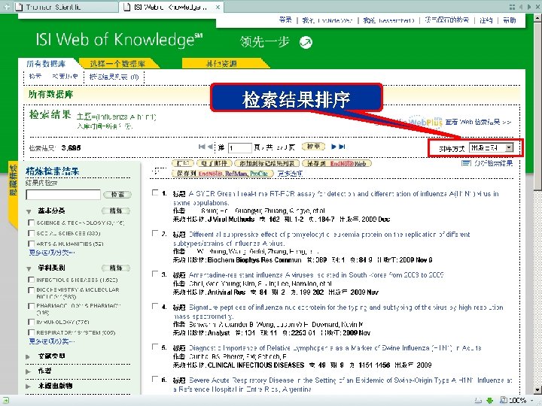The image size is (542, 406).
Task: Click 保存到 EndNote Web button
Action: tap(336, 163)
